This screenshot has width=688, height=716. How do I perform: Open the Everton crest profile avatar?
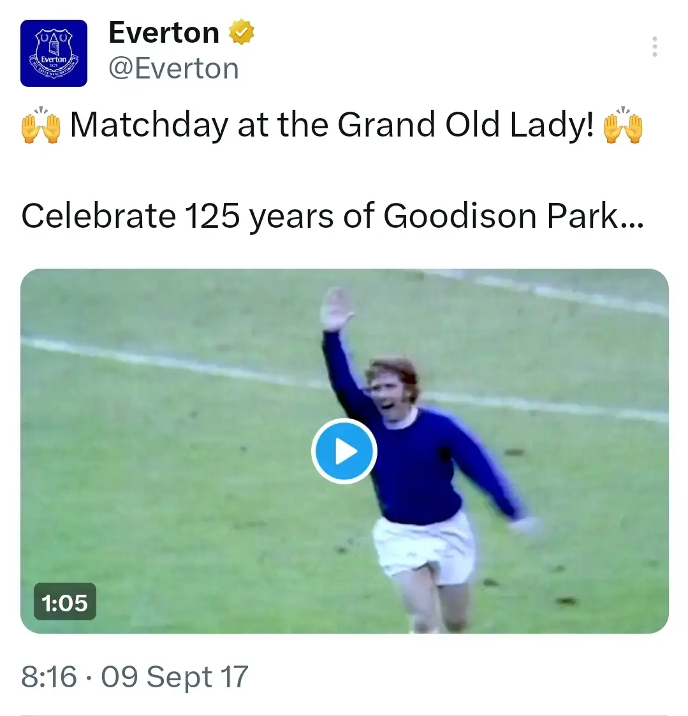[54, 53]
